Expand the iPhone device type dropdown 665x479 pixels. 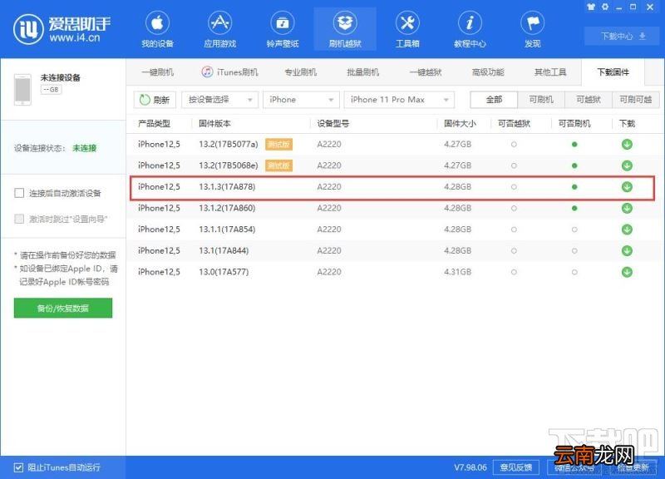[301, 100]
